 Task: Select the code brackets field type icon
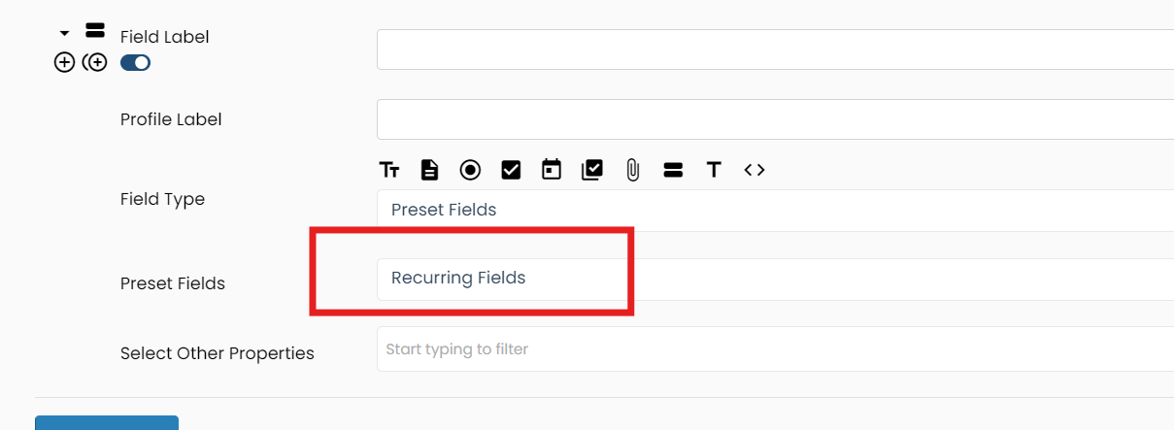pos(755,170)
